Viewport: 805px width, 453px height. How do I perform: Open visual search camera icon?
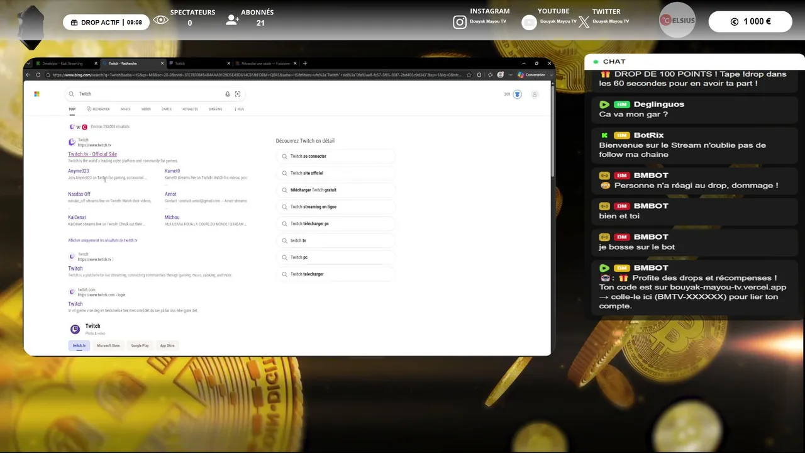238,94
